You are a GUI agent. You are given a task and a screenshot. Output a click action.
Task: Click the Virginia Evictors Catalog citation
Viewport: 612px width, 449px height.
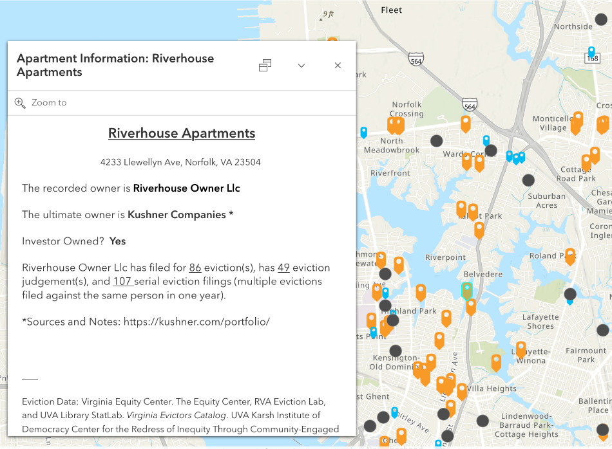177,415
